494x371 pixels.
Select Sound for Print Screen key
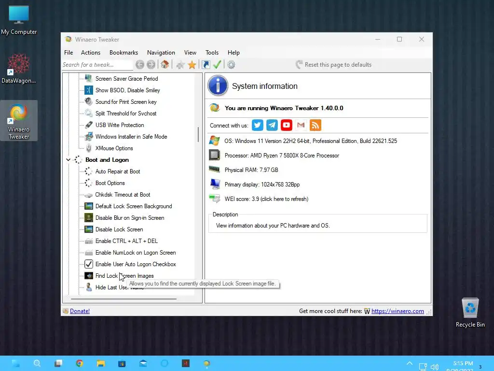coord(126,102)
